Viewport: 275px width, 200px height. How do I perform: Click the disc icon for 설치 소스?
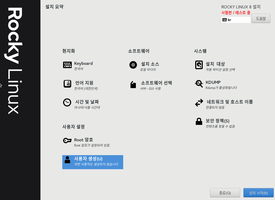coord(133,65)
